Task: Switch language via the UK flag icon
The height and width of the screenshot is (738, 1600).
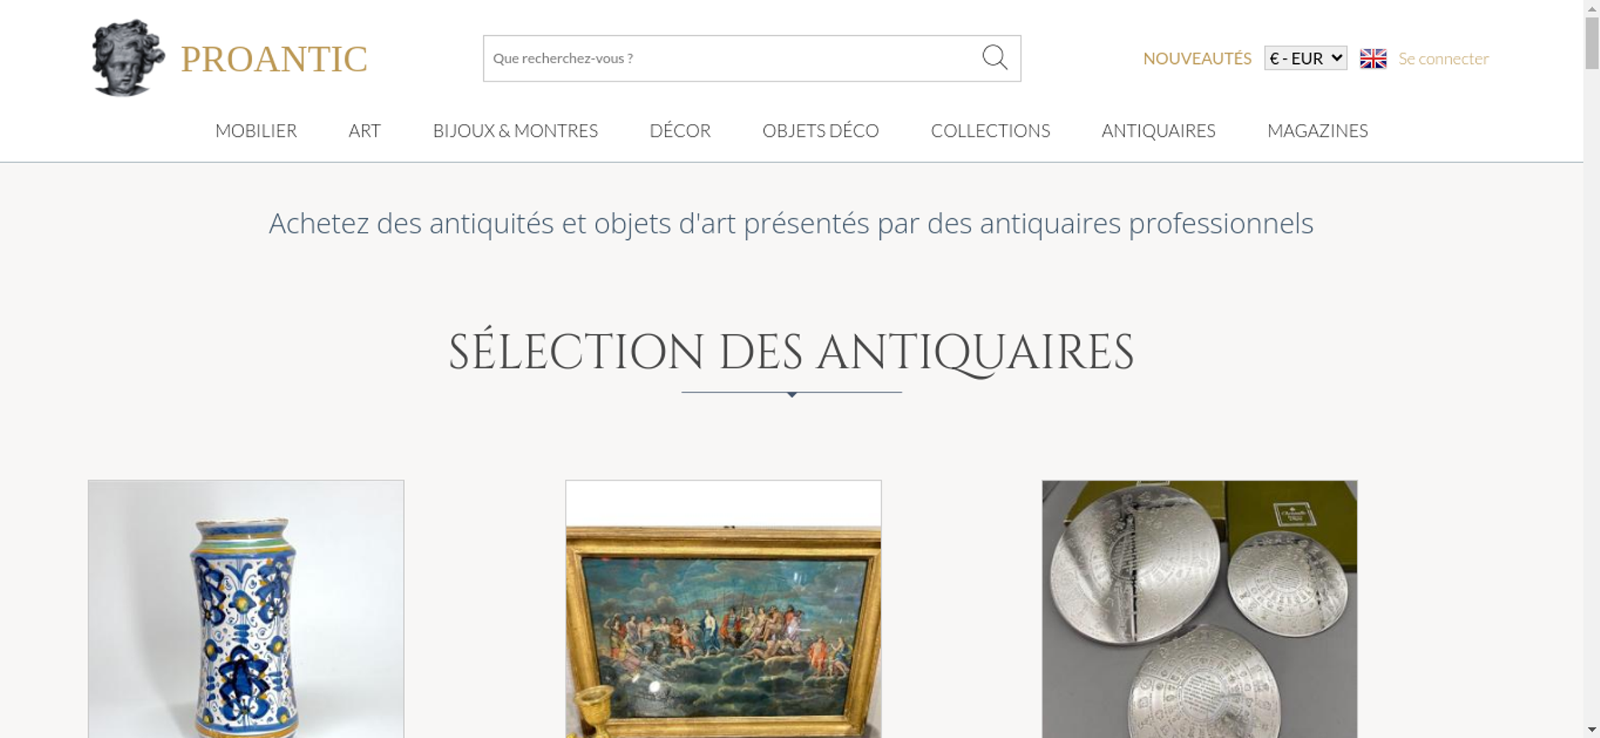Action: pos(1373,58)
